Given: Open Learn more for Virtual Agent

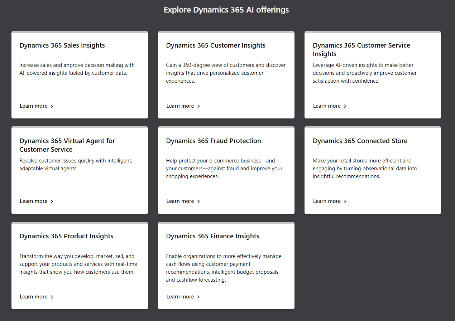Looking at the screenshot, I should [34, 201].
